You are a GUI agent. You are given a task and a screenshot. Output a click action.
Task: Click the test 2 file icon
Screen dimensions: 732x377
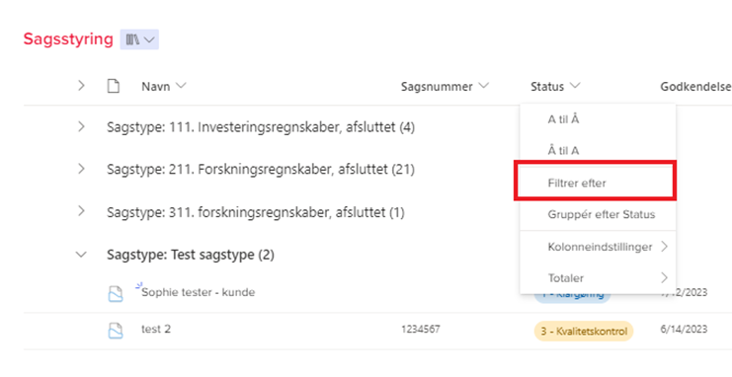pyautogui.click(x=116, y=331)
